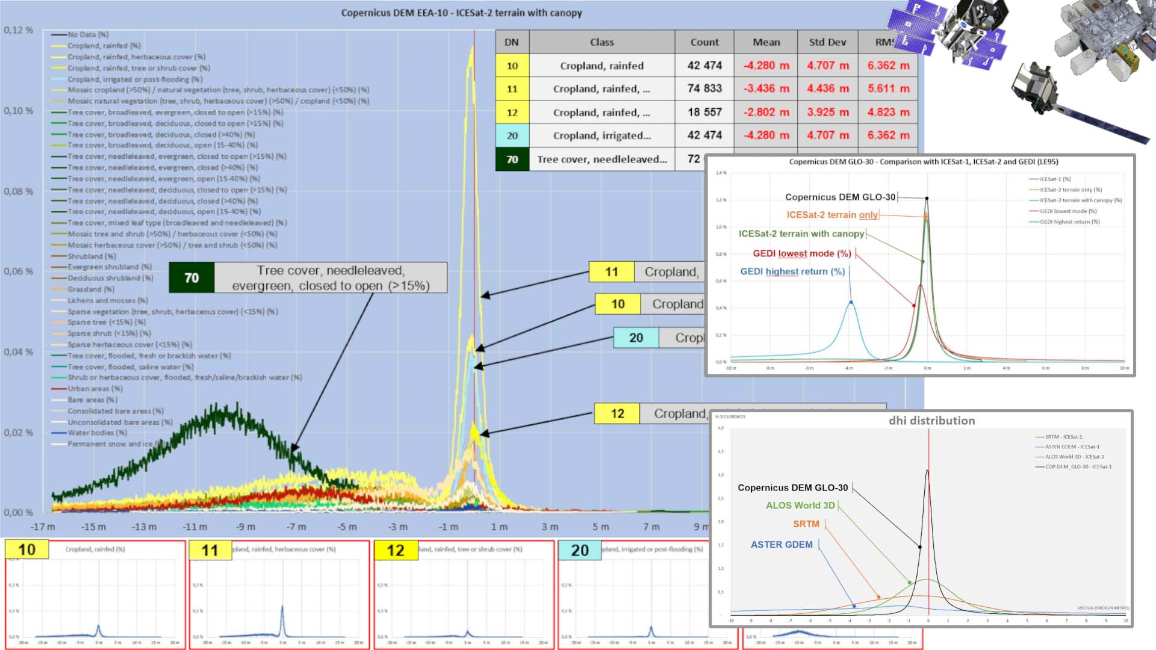Select RMSE value '5.611 m'

pyautogui.click(x=888, y=88)
